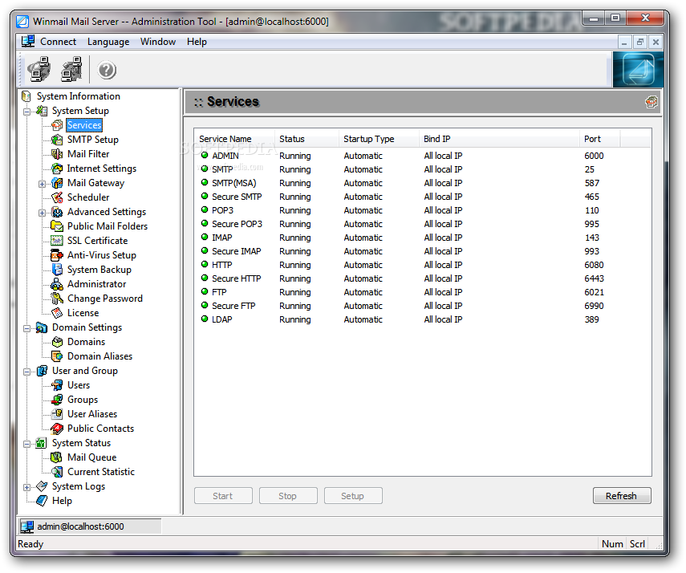Click the Services icon in the panel header
The height and width of the screenshot is (573, 686).
pos(651,102)
